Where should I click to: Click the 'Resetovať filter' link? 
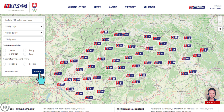pyautogui.click(x=12, y=71)
